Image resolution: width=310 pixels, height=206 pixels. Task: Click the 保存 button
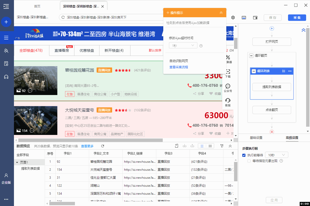[x=273, y=18]
